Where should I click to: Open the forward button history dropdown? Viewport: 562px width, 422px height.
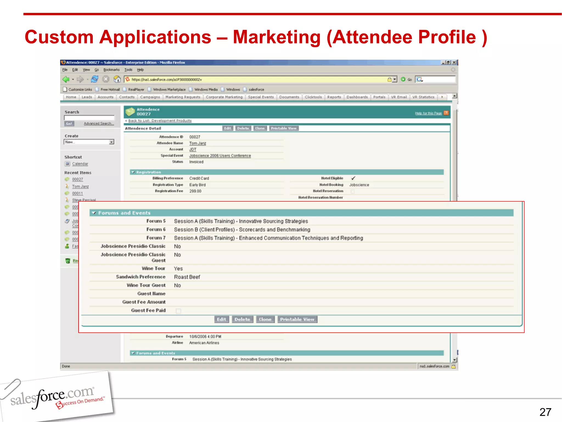(x=87, y=79)
